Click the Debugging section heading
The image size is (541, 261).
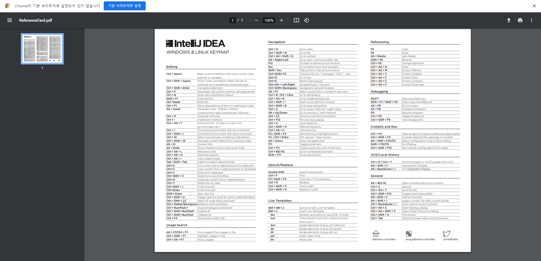[379, 92]
